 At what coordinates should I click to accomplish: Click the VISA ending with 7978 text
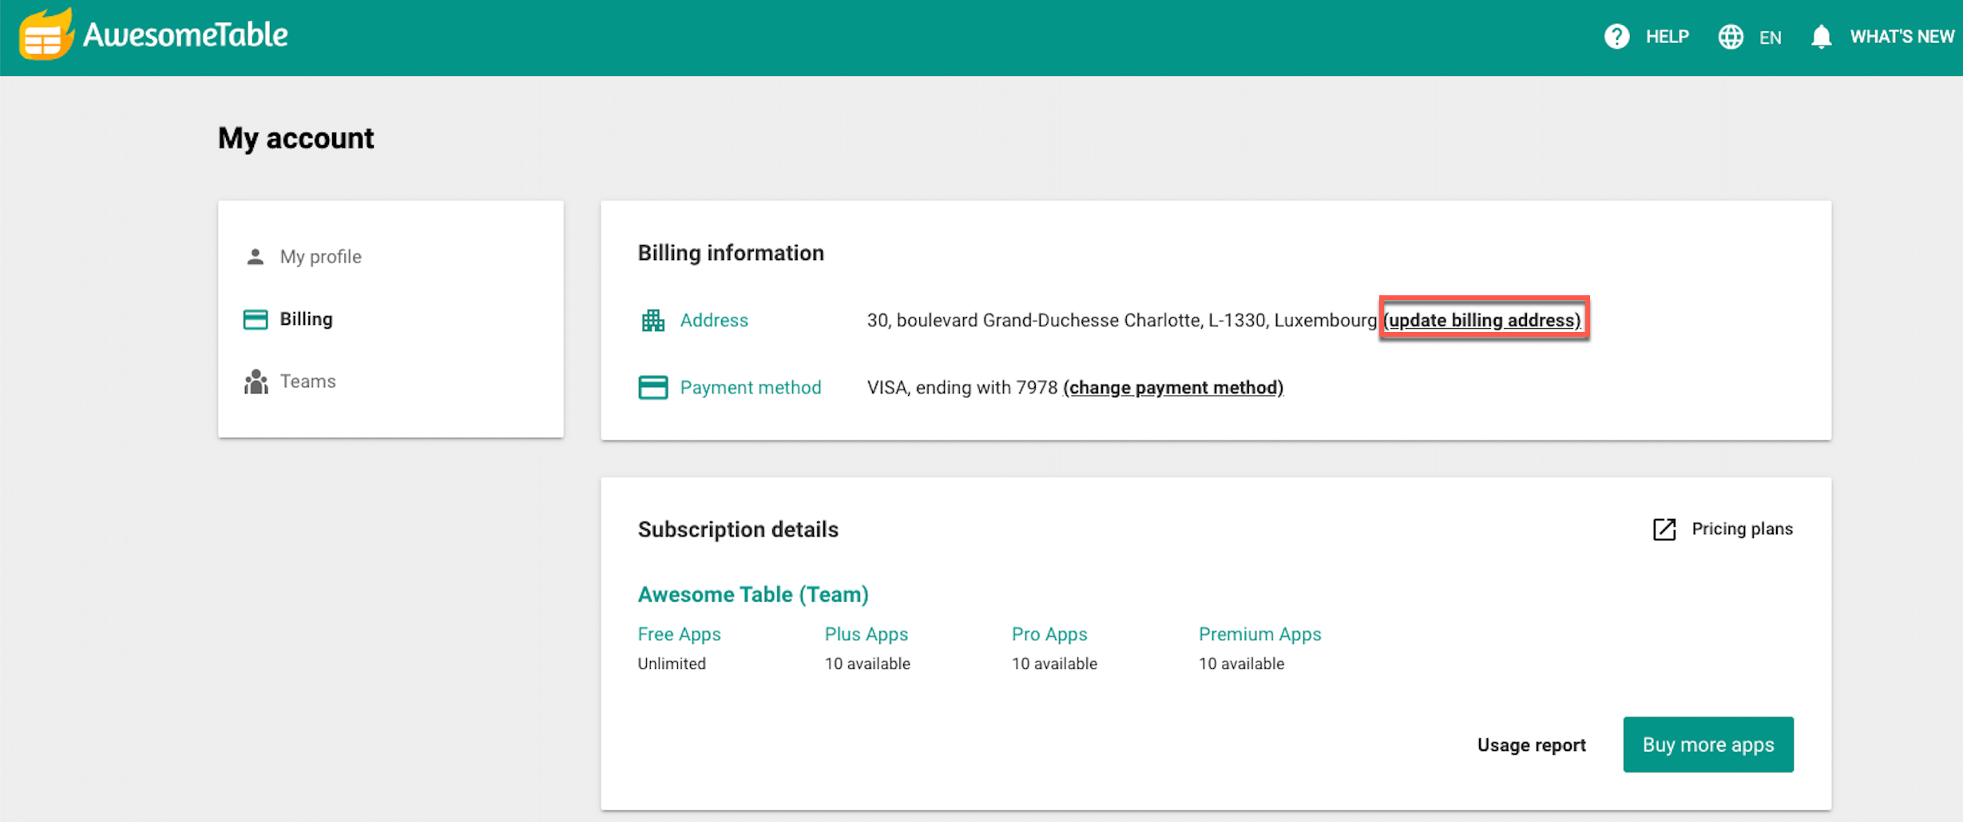point(962,387)
